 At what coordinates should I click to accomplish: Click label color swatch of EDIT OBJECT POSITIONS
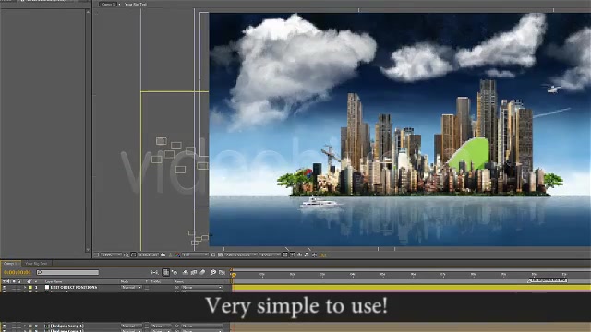click(30, 287)
